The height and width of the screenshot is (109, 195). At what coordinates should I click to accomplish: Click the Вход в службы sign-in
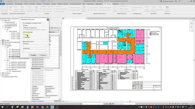click(168, 1)
